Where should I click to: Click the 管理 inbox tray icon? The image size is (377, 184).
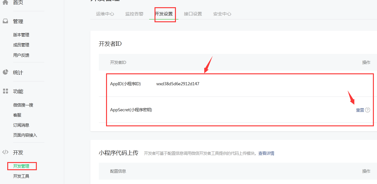[x=5, y=21]
